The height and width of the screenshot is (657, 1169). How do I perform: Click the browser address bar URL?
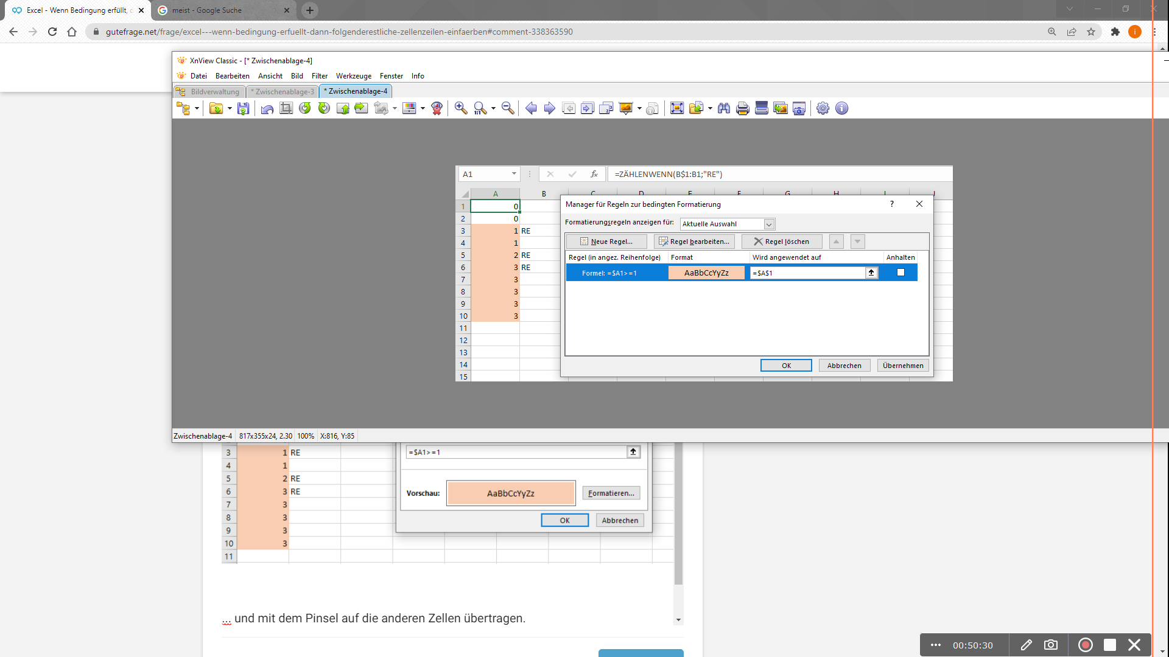pos(339,32)
